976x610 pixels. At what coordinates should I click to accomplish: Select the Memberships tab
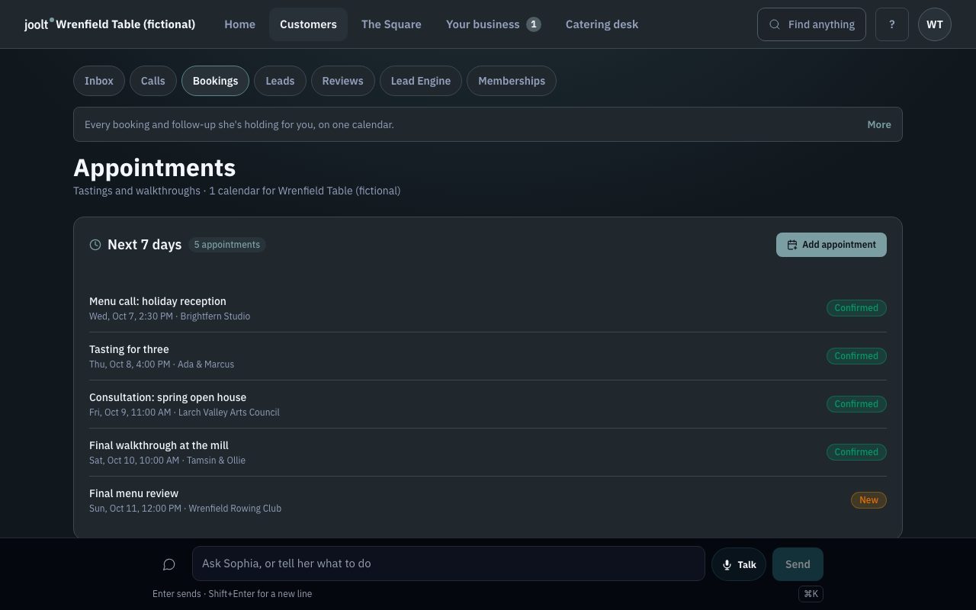coord(512,81)
